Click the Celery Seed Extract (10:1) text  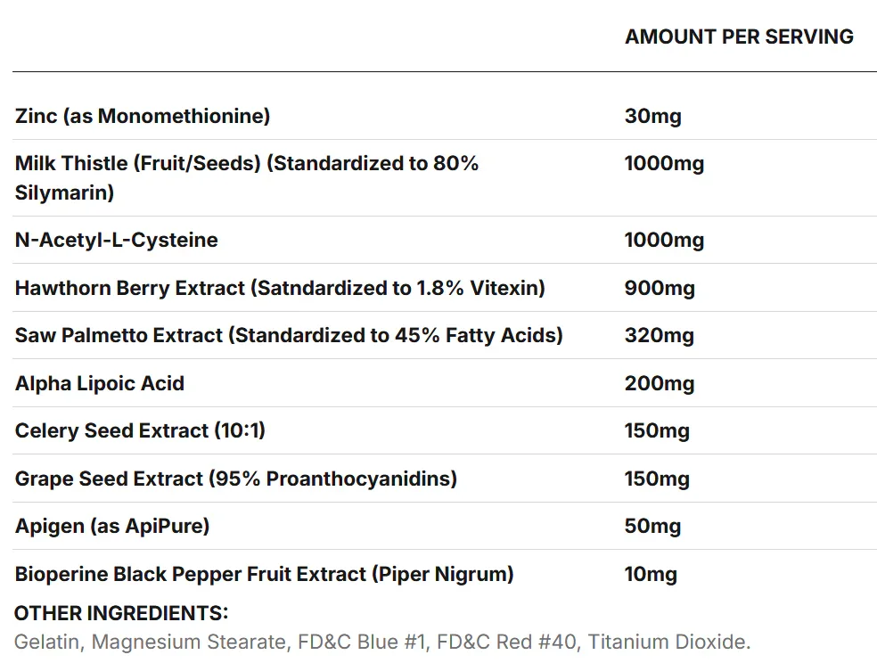[140, 431]
